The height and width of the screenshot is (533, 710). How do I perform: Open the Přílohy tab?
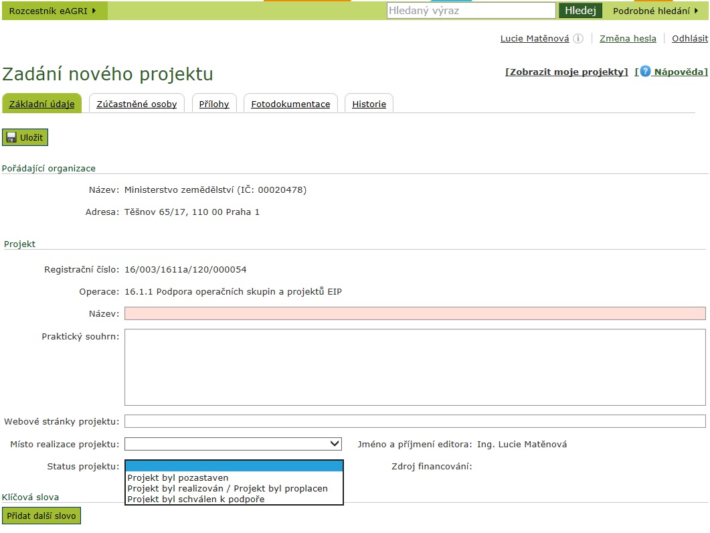pyautogui.click(x=214, y=104)
